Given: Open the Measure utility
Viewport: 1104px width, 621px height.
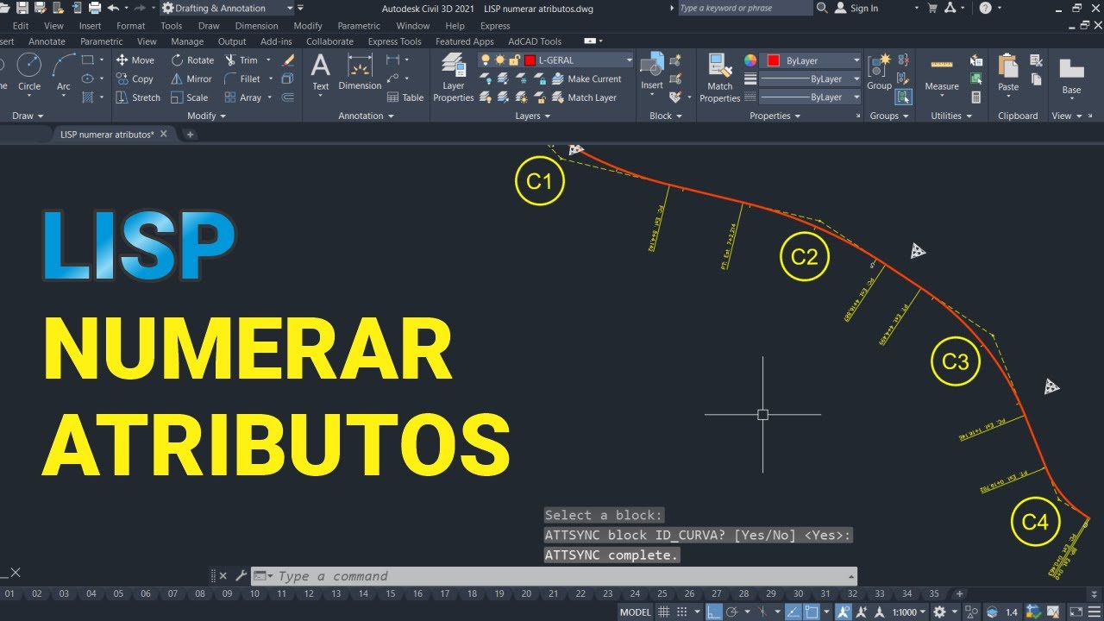Looking at the screenshot, I should click(942, 72).
